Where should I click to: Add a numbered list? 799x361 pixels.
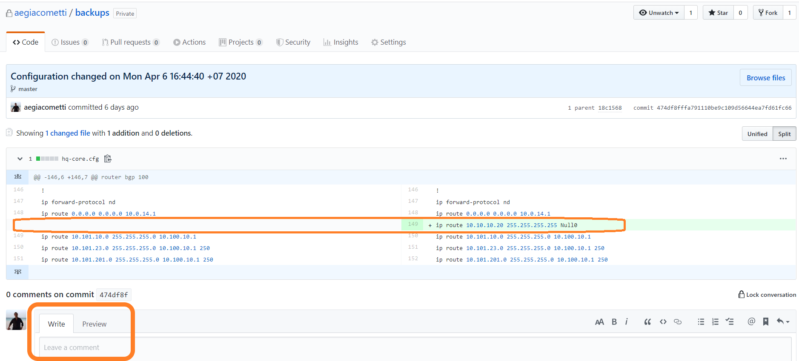pyautogui.click(x=715, y=322)
